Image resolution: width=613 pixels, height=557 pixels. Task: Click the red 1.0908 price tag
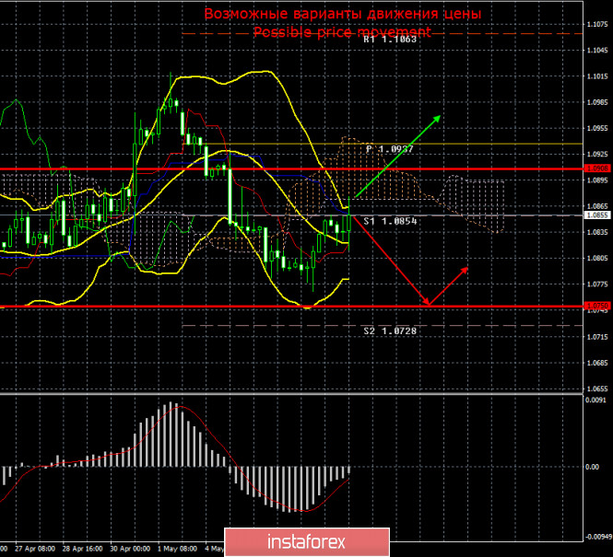click(x=597, y=168)
